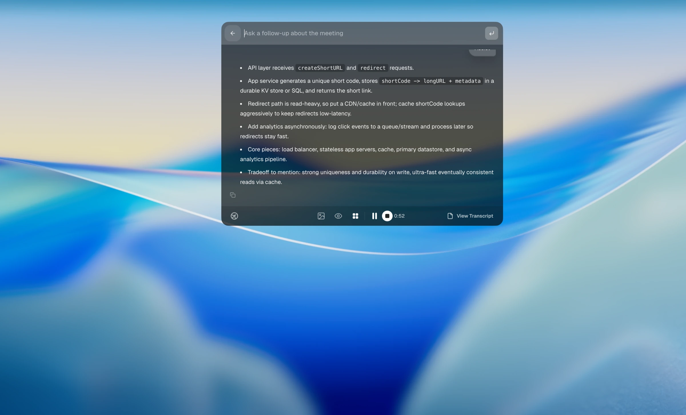Focus the 'Ask a follow-up about the meeting' field
The width and height of the screenshot is (686, 415).
[x=362, y=33]
